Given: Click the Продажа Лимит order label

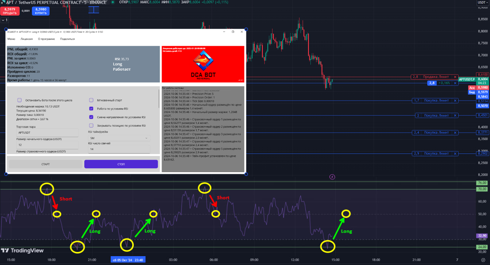Looking at the screenshot, I should click(436, 77).
